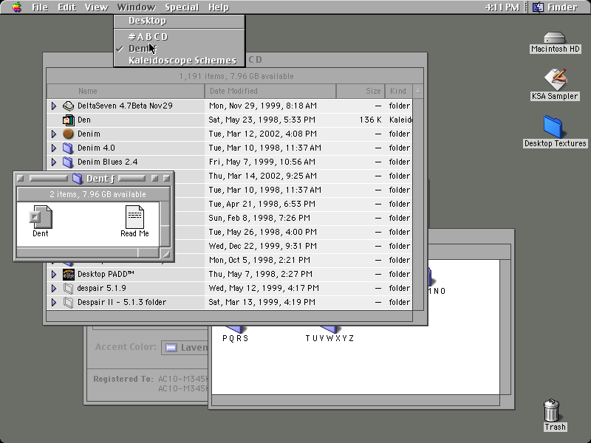The height and width of the screenshot is (443, 591).
Task: Click the Denim Blues 2.4 name
Action: click(108, 162)
